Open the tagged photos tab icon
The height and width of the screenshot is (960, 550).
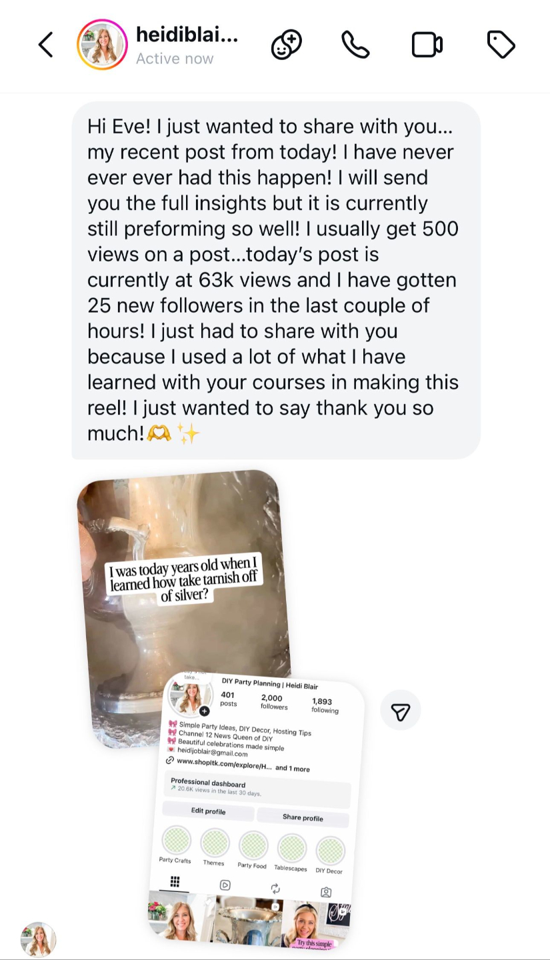click(326, 892)
